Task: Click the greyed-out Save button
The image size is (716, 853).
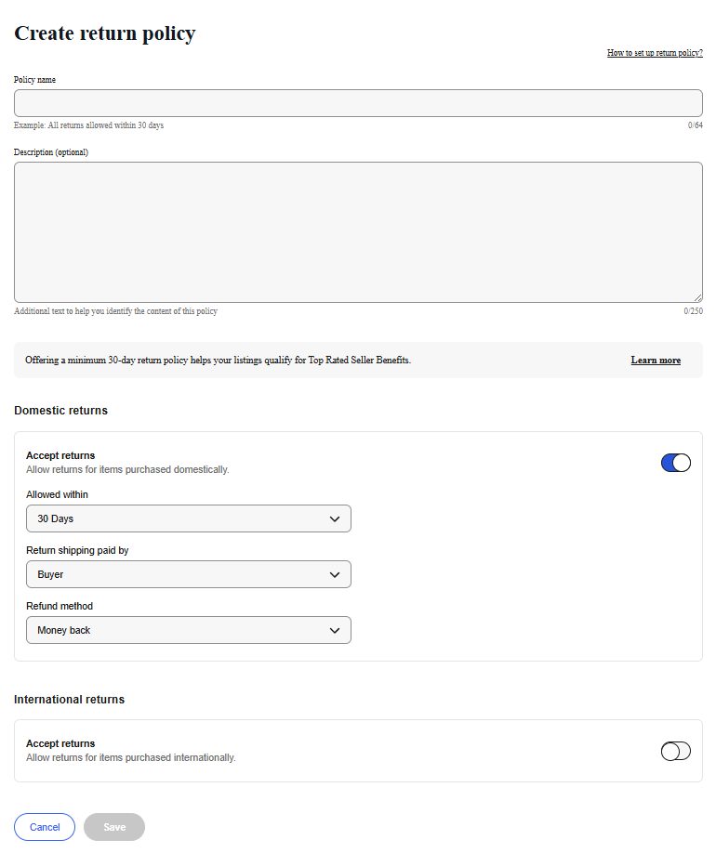Action: point(114,827)
